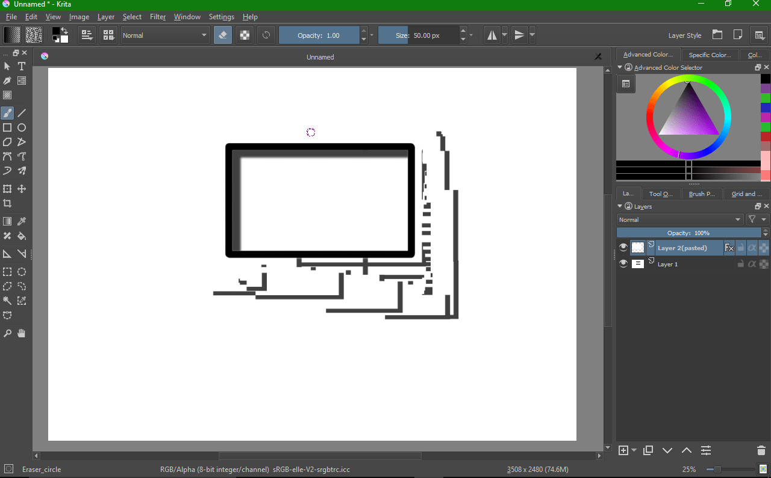Open the Filter menu
Viewport: 771px width, 478px height.
157,16
